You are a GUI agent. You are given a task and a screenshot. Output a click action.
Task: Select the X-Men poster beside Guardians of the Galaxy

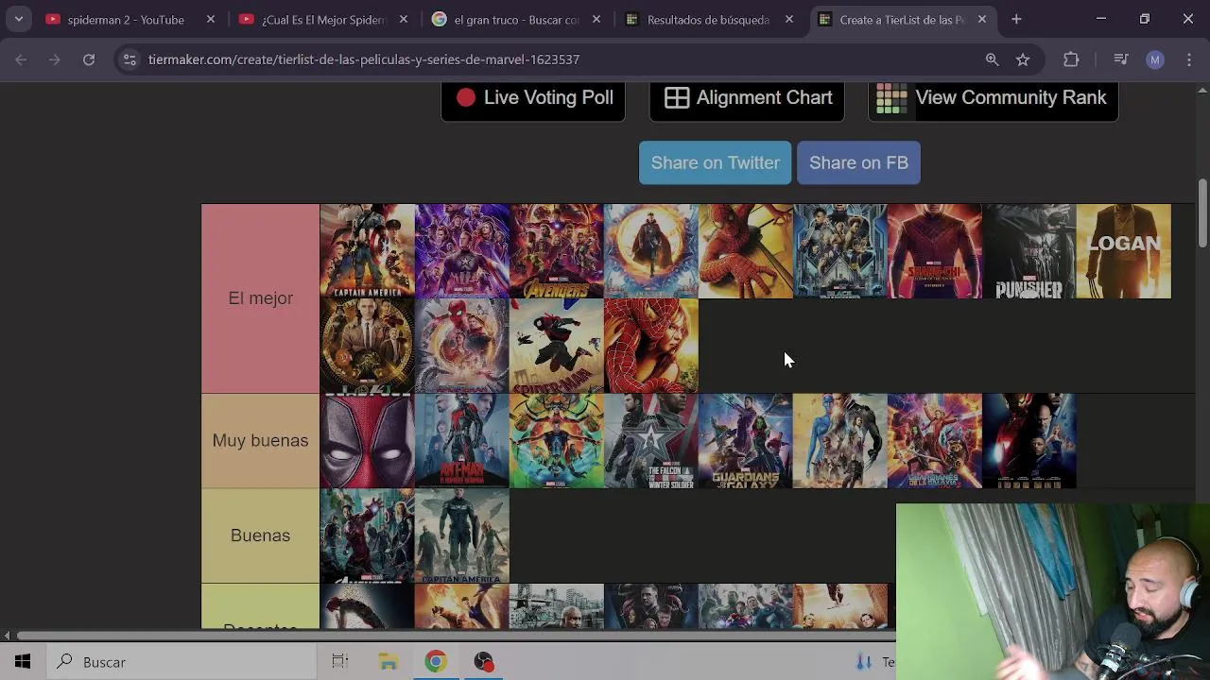pos(840,441)
